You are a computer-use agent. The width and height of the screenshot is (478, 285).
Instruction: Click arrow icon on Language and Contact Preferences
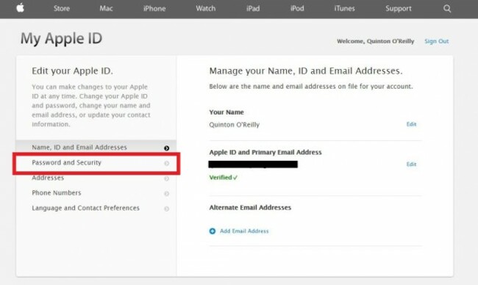[x=166, y=209]
